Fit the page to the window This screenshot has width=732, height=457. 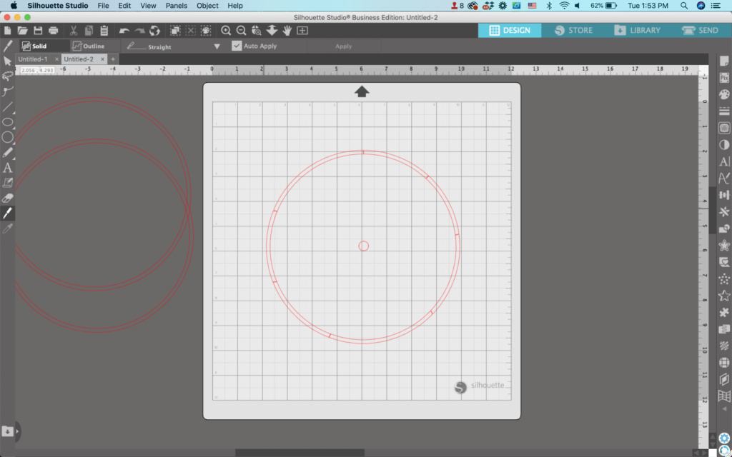pos(302,31)
